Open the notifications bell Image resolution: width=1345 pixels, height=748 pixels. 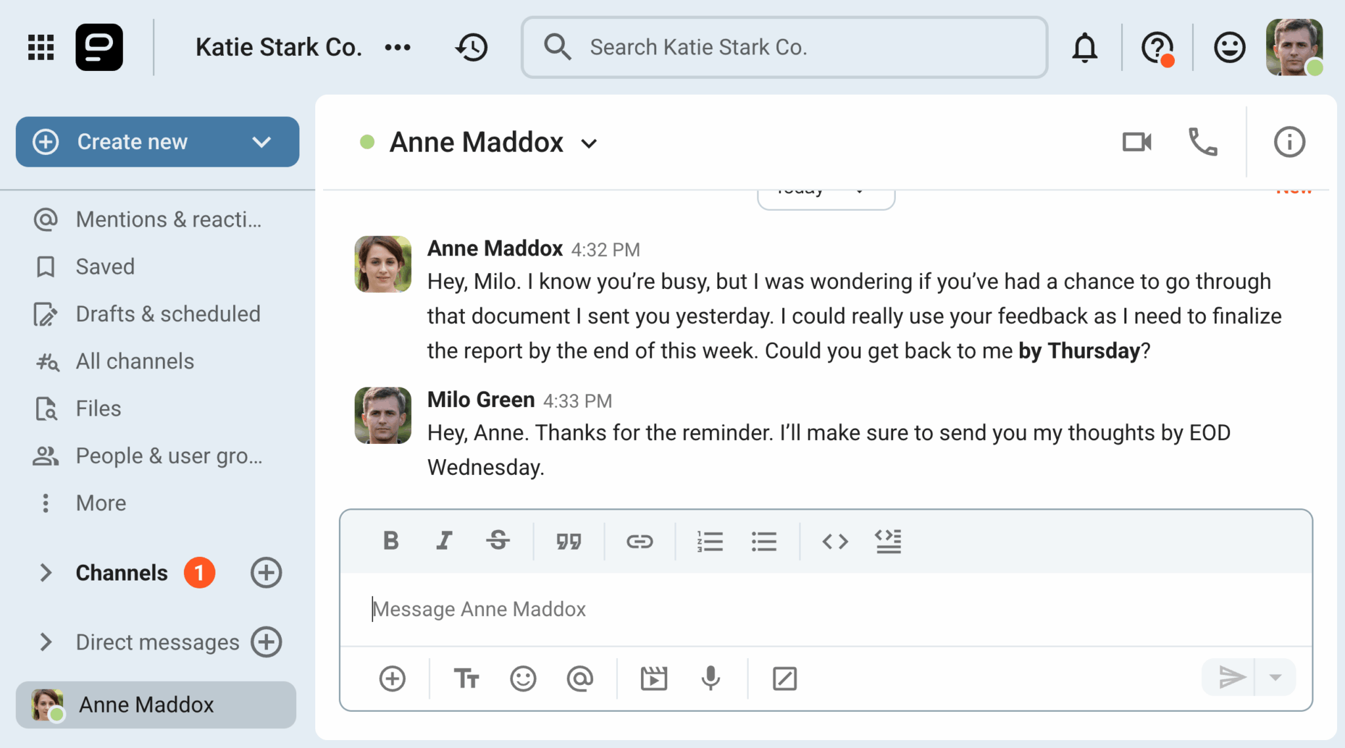point(1085,47)
